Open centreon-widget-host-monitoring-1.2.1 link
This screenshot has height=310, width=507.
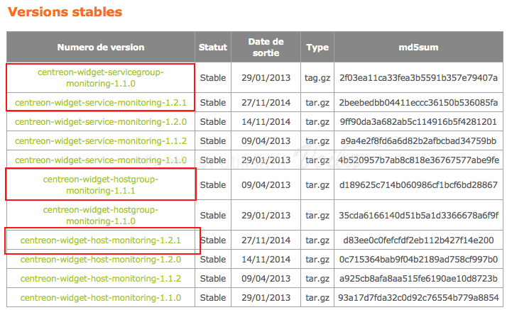[101, 240]
